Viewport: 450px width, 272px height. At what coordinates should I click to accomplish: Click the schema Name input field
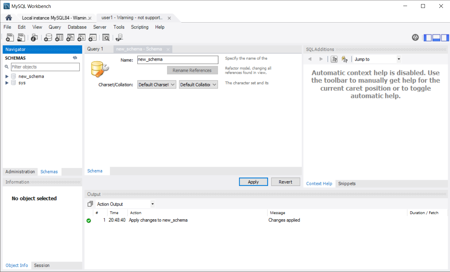pos(178,60)
